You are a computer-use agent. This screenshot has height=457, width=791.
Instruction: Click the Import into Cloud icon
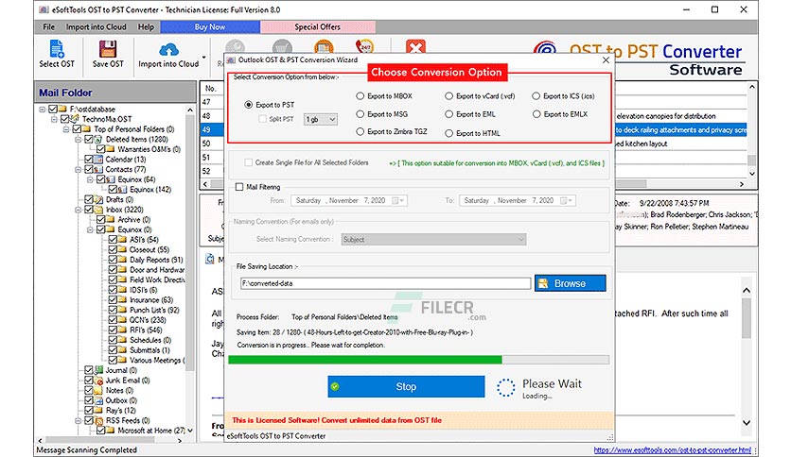(168, 50)
